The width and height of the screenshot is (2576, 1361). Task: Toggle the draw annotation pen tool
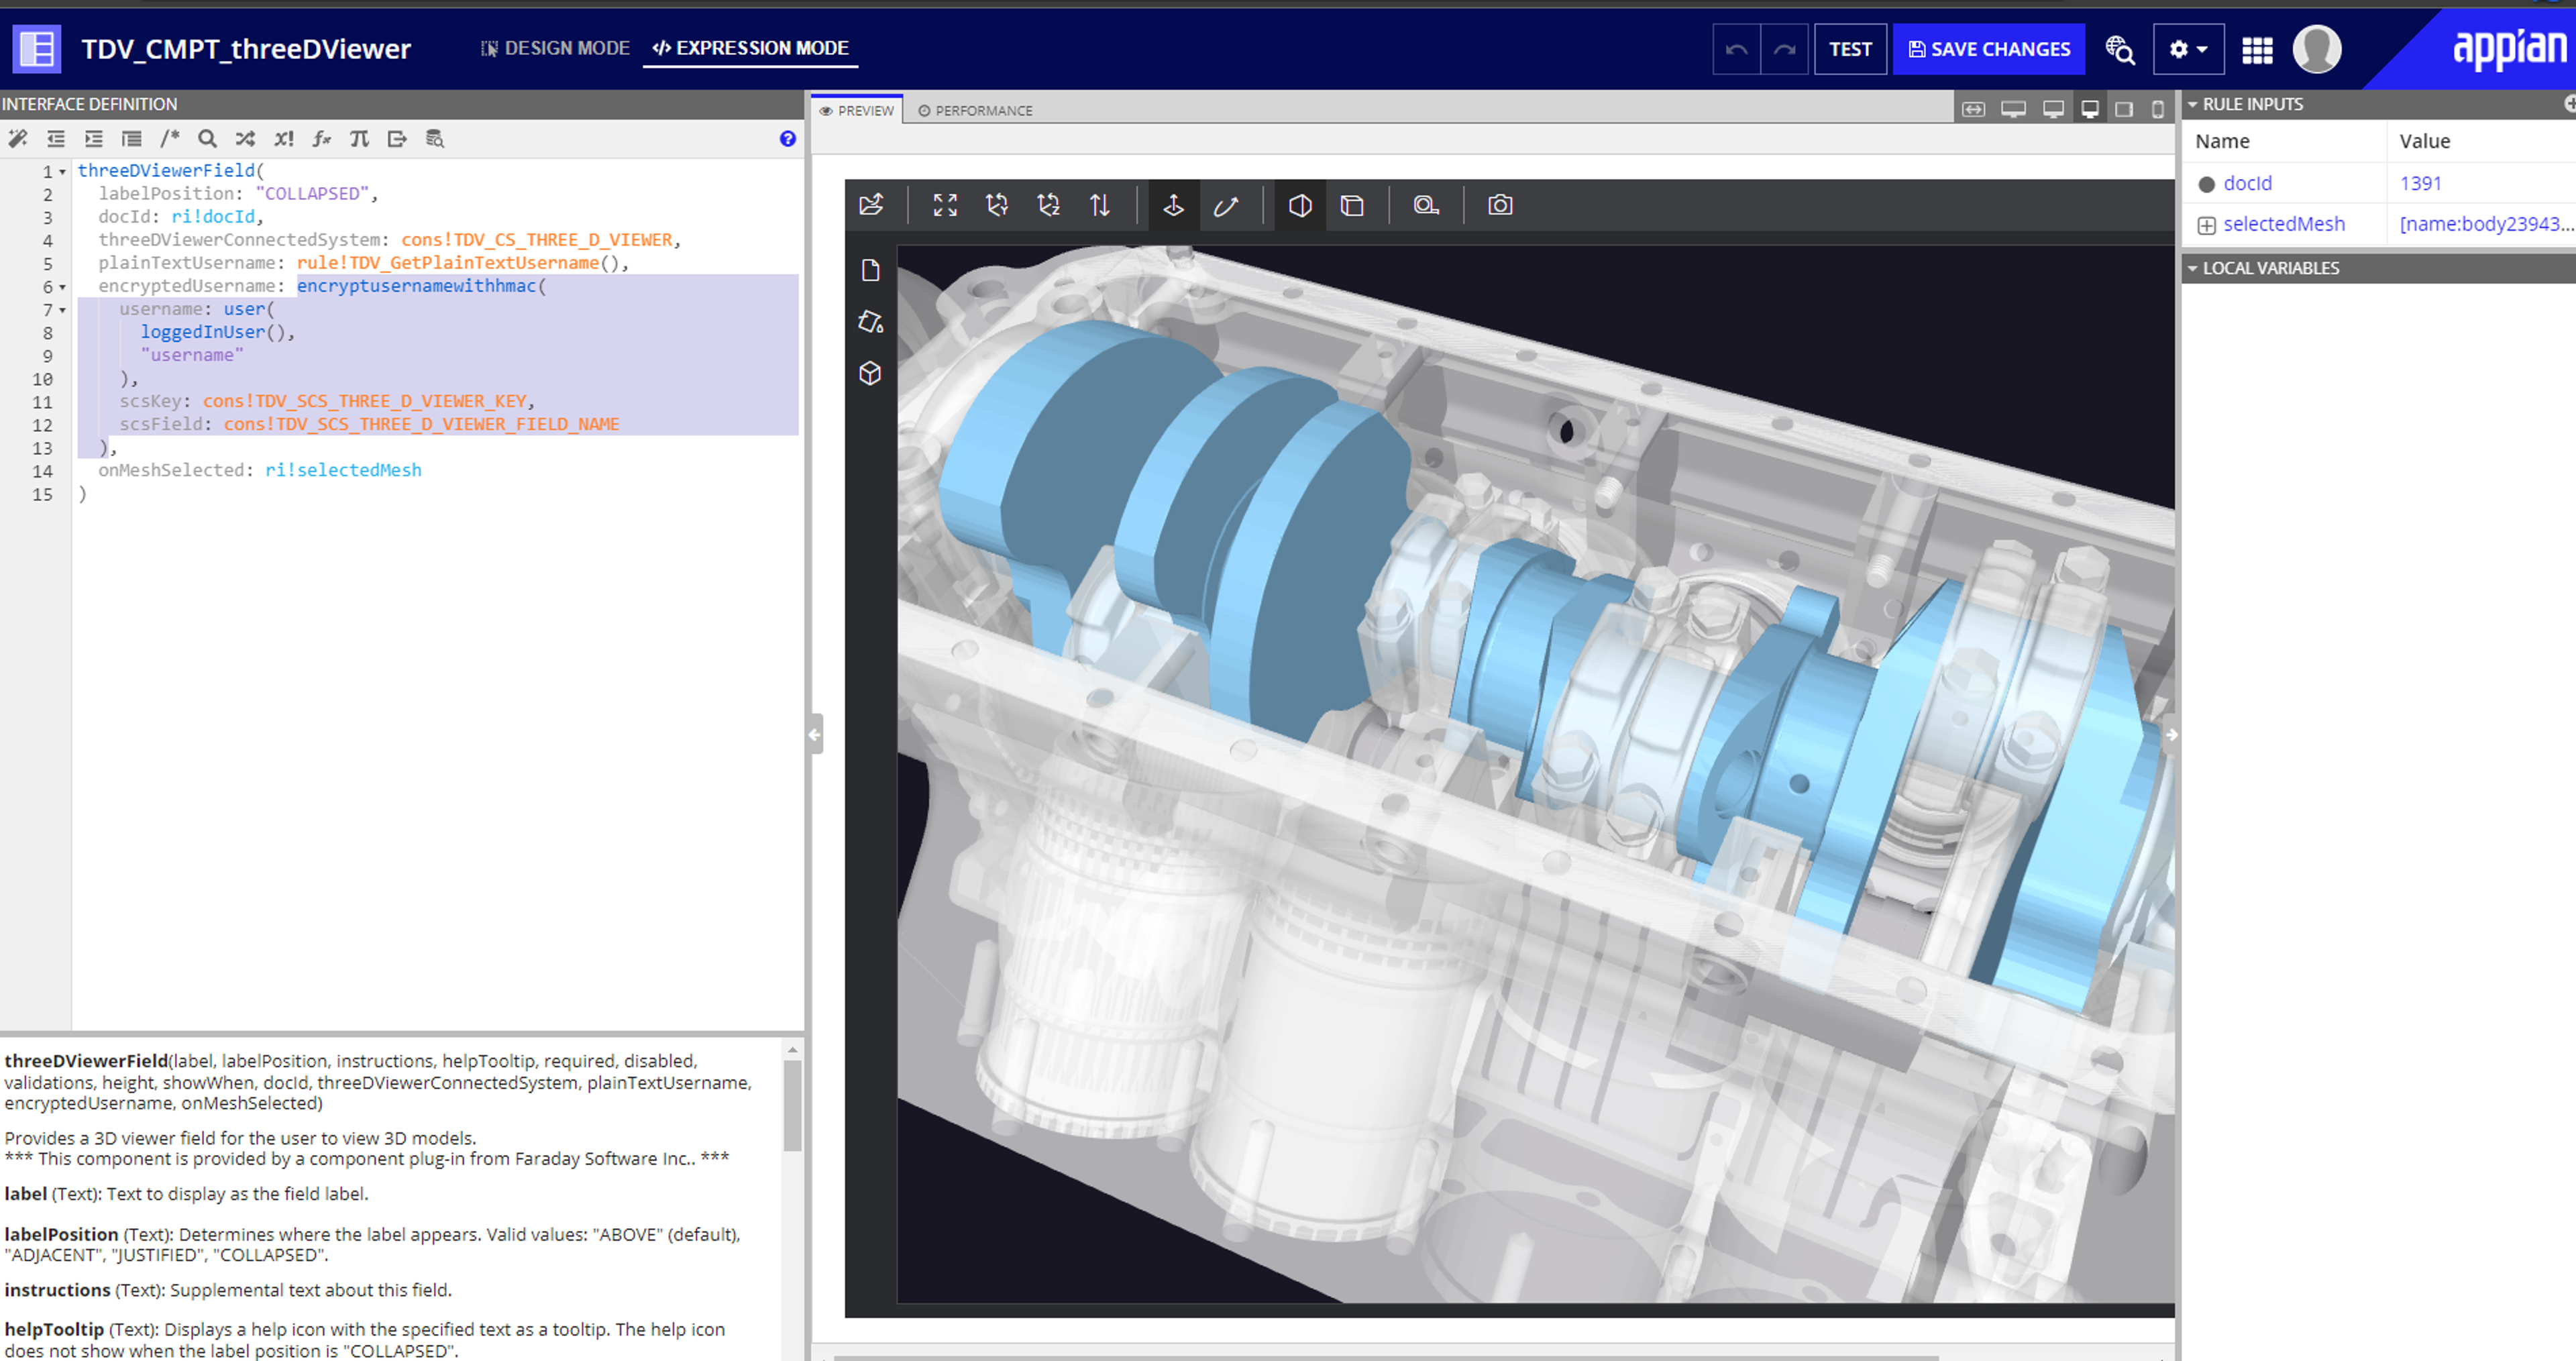tap(1225, 205)
